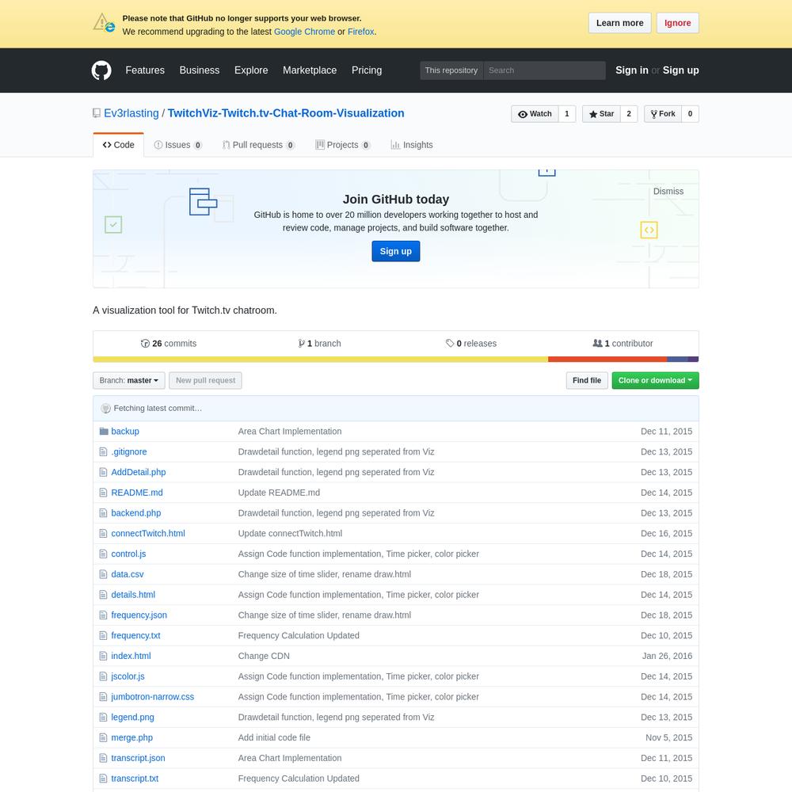Click the file icon for transcript.txt
Viewport: 792px width, 792px height.
point(103,779)
